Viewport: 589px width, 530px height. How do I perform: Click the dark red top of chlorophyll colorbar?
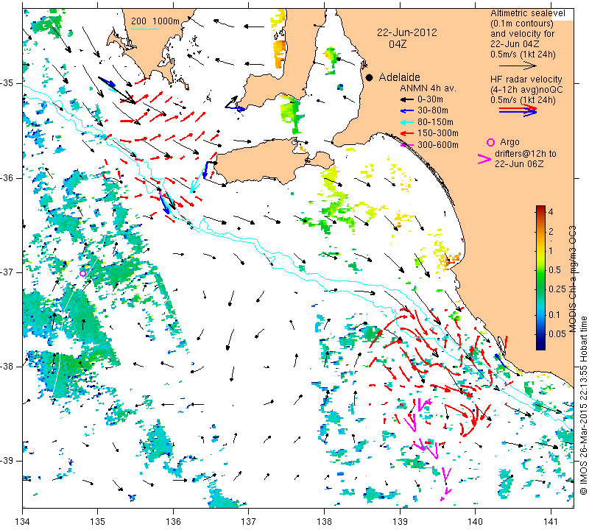click(540, 208)
